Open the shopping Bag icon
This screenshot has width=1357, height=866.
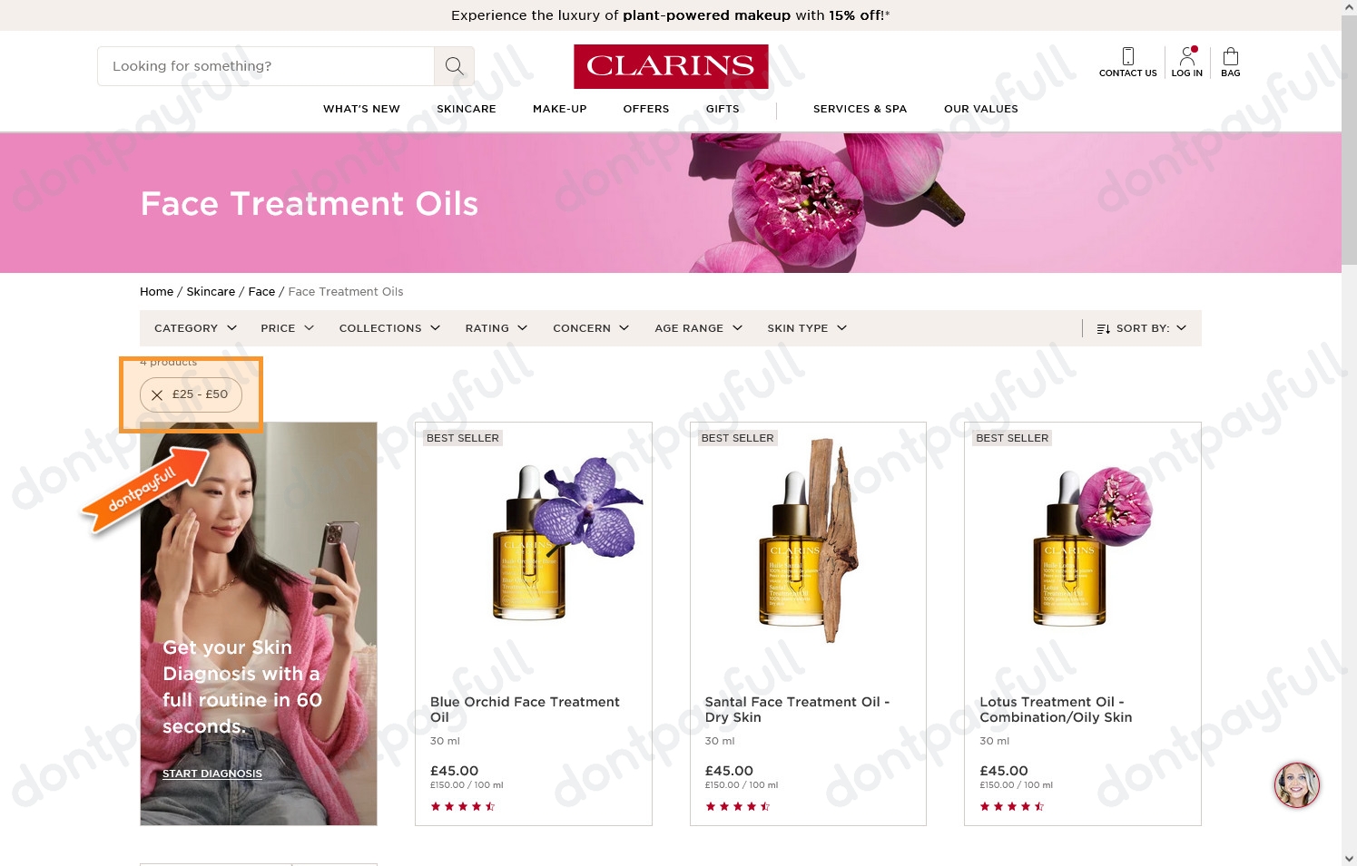pos(1231,56)
